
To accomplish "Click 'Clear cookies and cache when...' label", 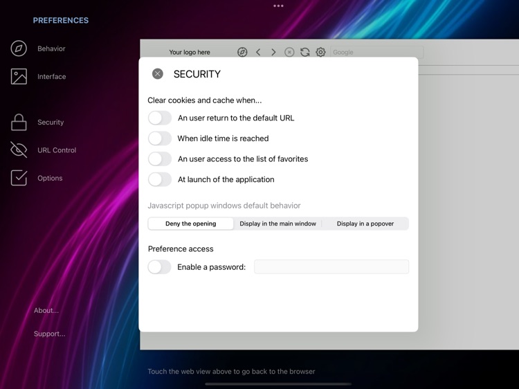I will click(205, 100).
